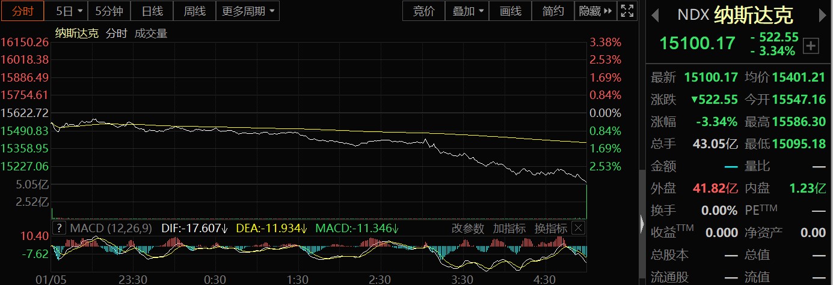Go to previous stock using left arrow
Screen dimensions: 833x285
pos(656,14)
